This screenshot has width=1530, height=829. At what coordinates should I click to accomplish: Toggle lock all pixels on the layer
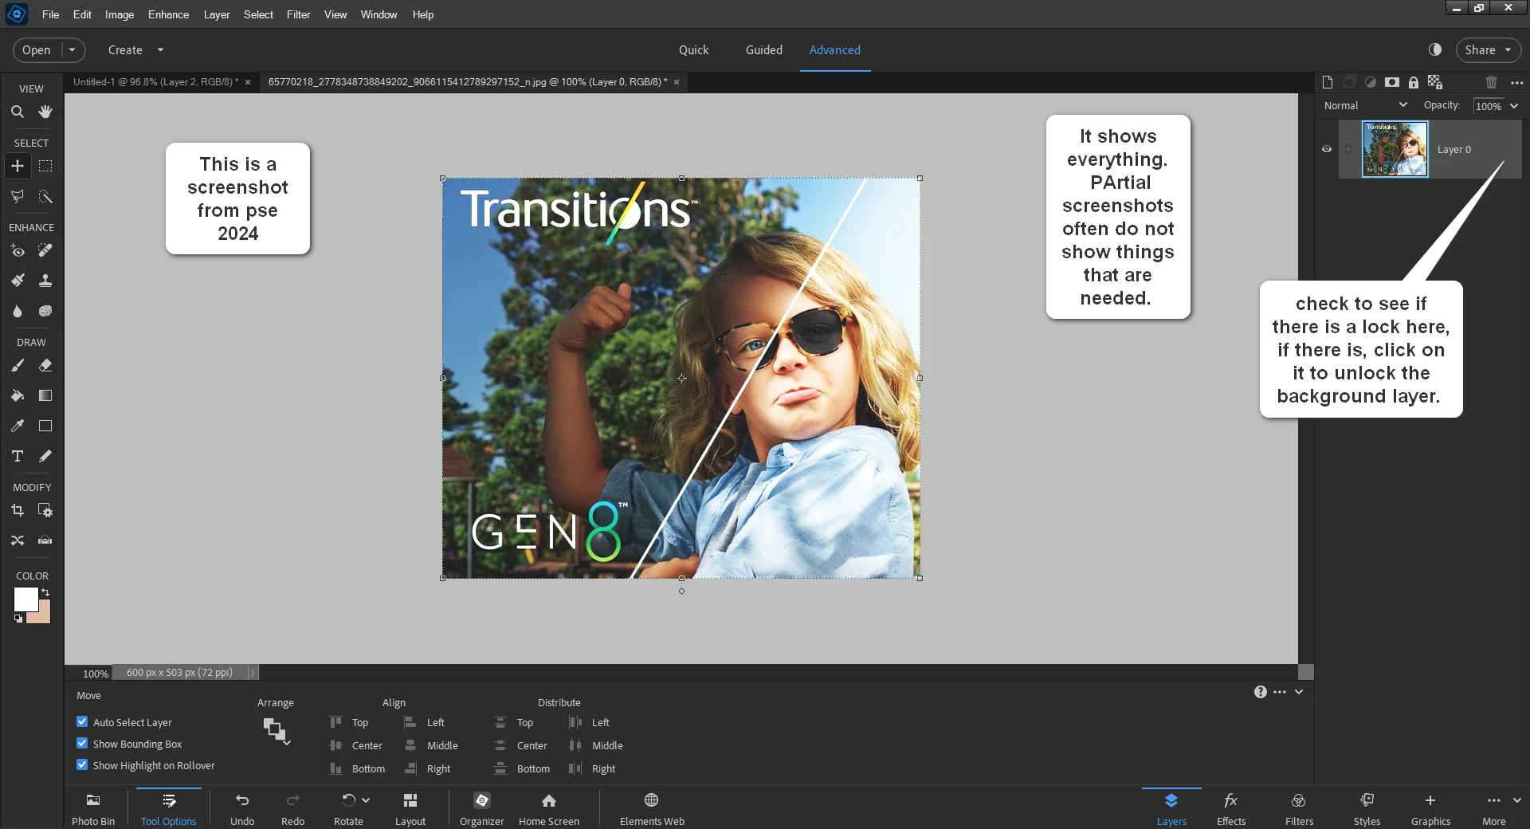1414,82
